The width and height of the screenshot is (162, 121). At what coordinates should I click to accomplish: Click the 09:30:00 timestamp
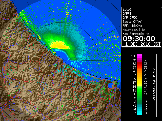click(139, 39)
